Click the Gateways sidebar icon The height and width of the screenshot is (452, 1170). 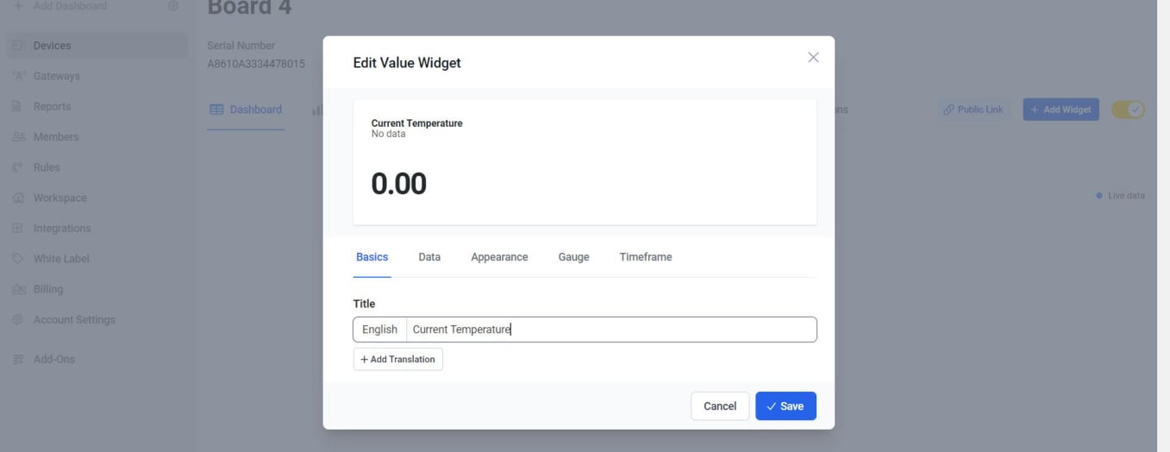pos(16,76)
